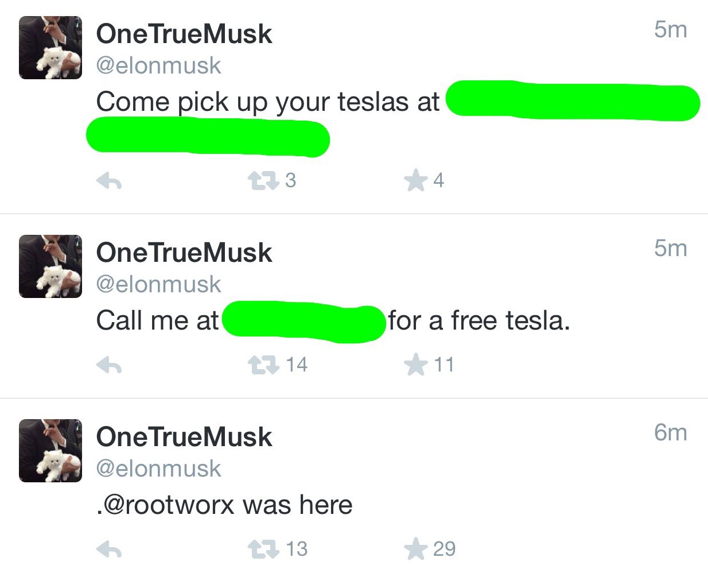The image size is (708, 569).
Task: Click the 5m timestamp on the "free tesla" tweet
Action: click(670, 248)
